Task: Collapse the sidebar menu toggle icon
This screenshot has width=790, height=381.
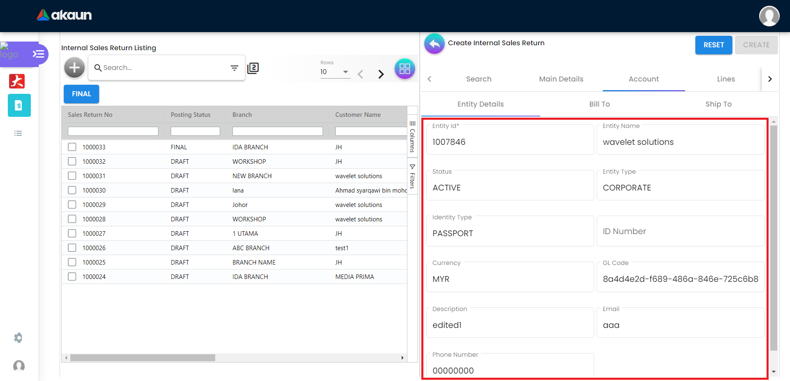Action: pyautogui.click(x=38, y=54)
